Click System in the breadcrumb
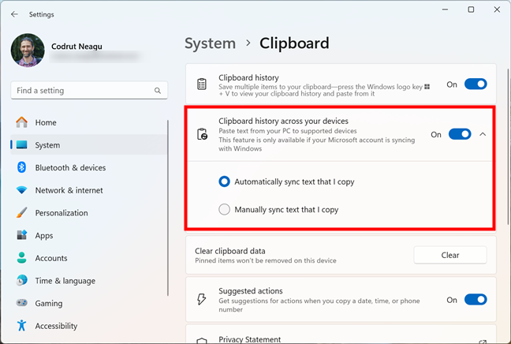 tap(211, 43)
